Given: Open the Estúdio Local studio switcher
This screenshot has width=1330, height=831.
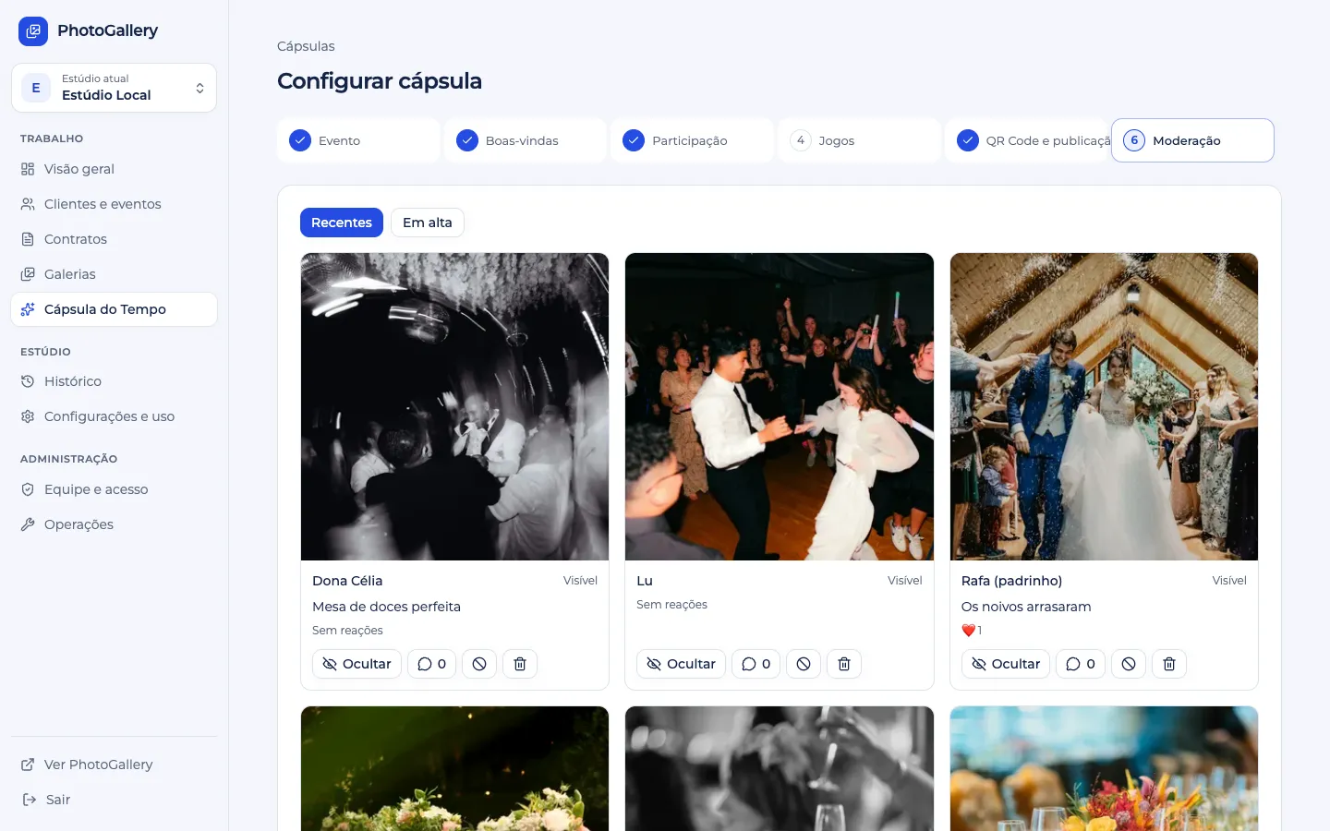Looking at the screenshot, I should (x=114, y=88).
